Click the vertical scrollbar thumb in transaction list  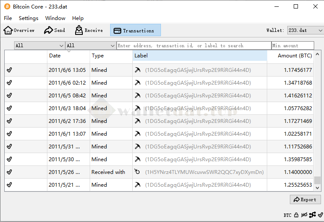pyautogui.click(x=317, y=180)
